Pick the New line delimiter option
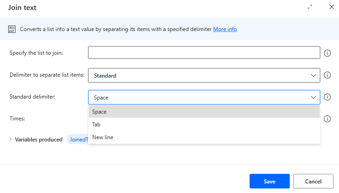 point(204,137)
